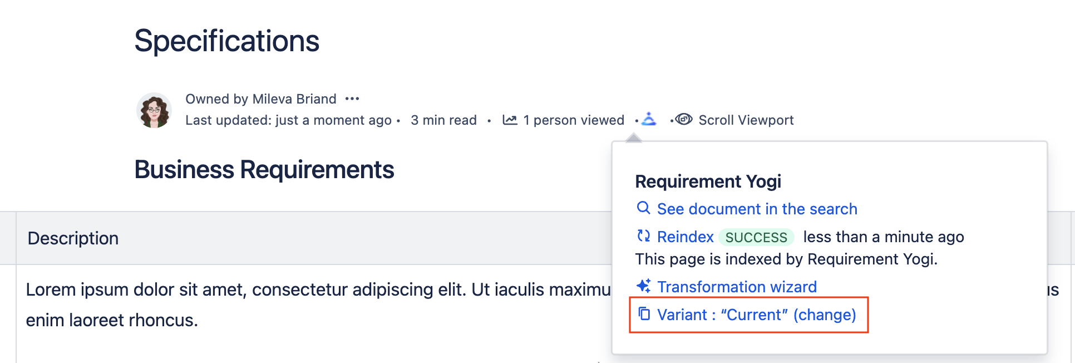Click the Transformation wizard sparkle icon
1075x363 pixels.
[x=644, y=286]
